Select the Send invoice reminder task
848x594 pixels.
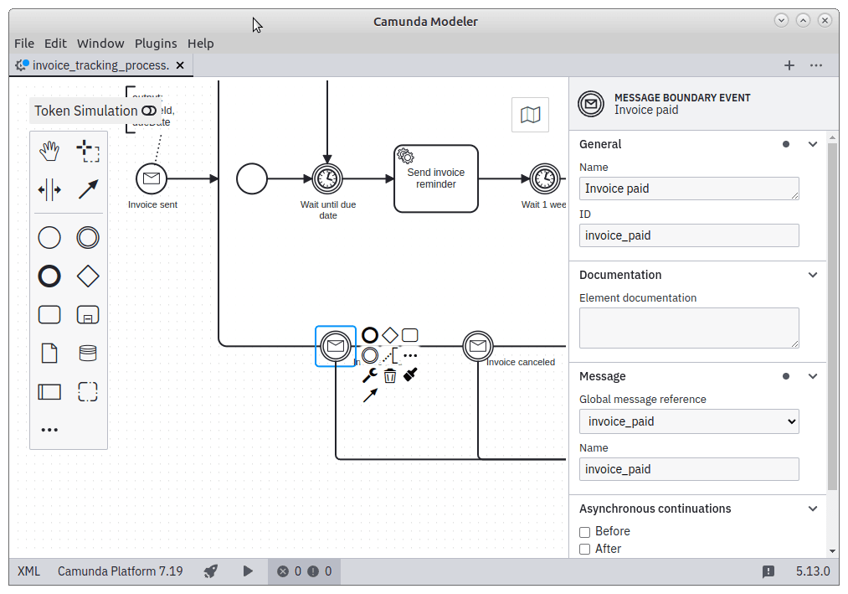click(x=436, y=178)
